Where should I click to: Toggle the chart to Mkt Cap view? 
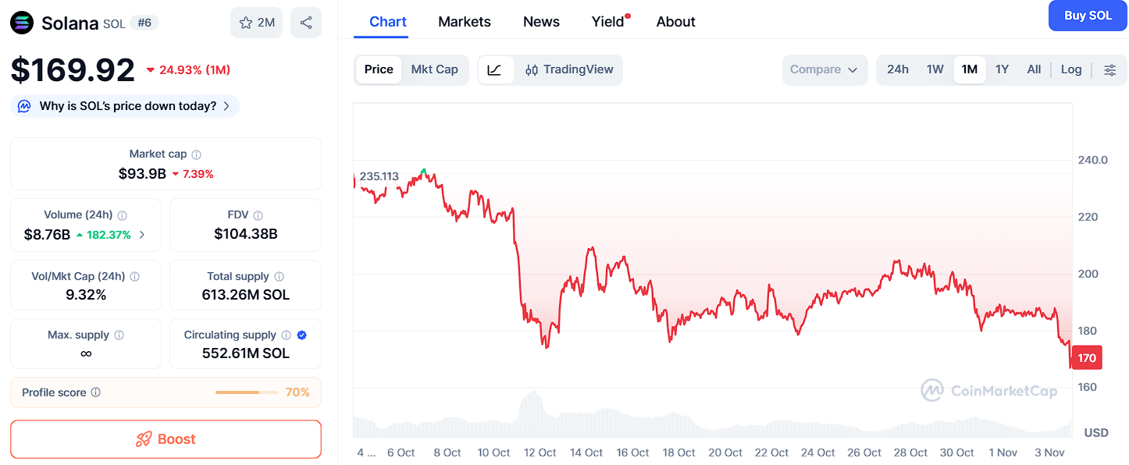pos(435,69)
